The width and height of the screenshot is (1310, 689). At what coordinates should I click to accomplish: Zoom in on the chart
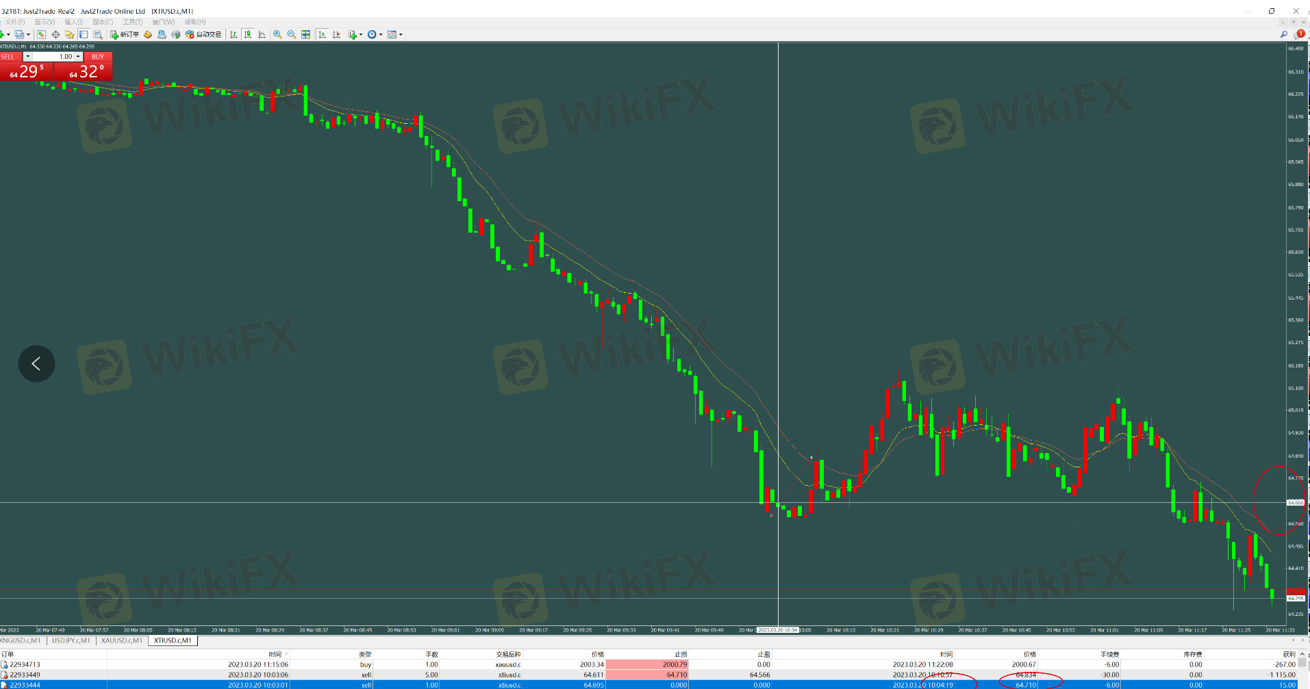[x=277, y=34]
